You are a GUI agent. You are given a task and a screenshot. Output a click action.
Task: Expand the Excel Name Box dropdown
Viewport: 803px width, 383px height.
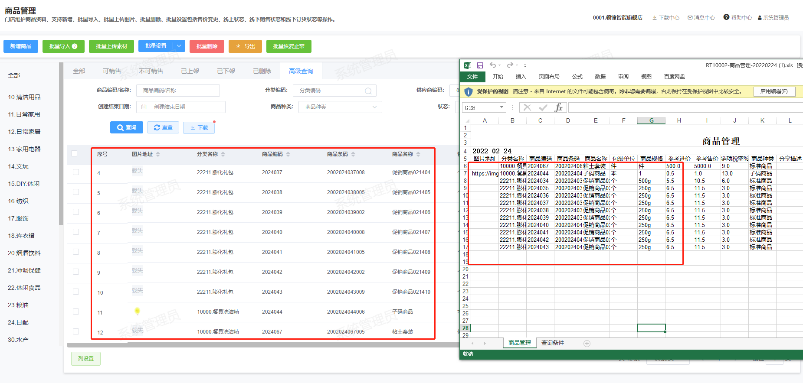tap(501, 107)
